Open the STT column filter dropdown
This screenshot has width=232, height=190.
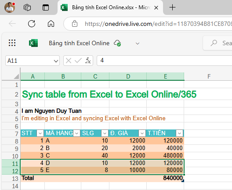click(x=40, y=133)
